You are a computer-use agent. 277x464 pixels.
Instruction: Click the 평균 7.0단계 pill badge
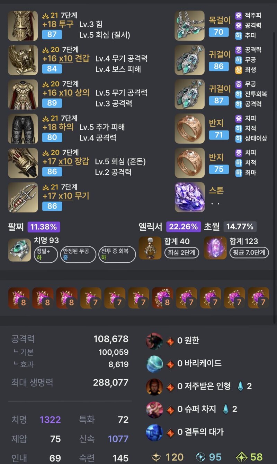pos(249,252)
